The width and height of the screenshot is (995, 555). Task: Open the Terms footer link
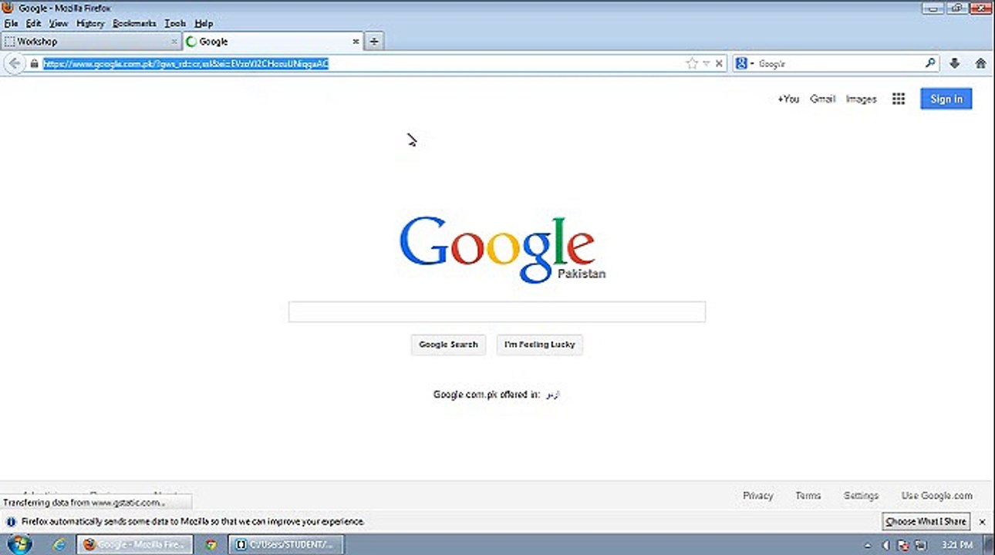[x=808, y=496]
